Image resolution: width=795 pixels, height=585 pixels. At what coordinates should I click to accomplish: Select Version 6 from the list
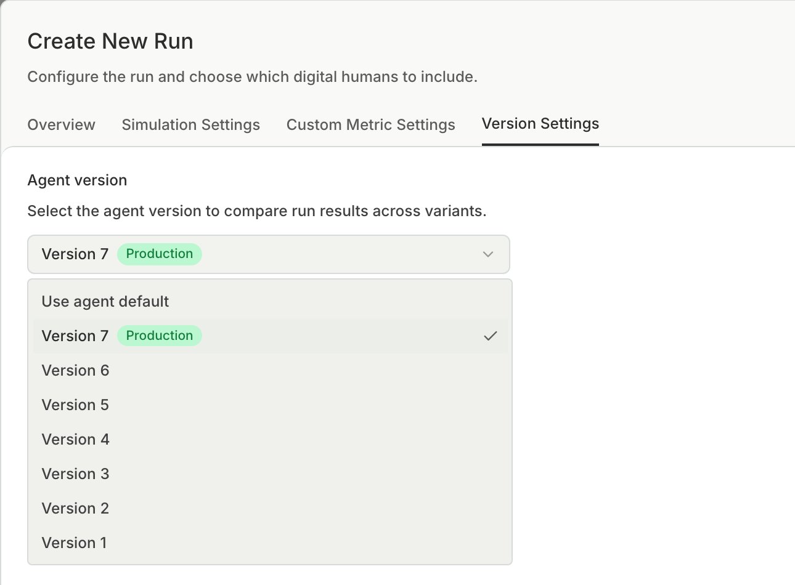(270, 370)
